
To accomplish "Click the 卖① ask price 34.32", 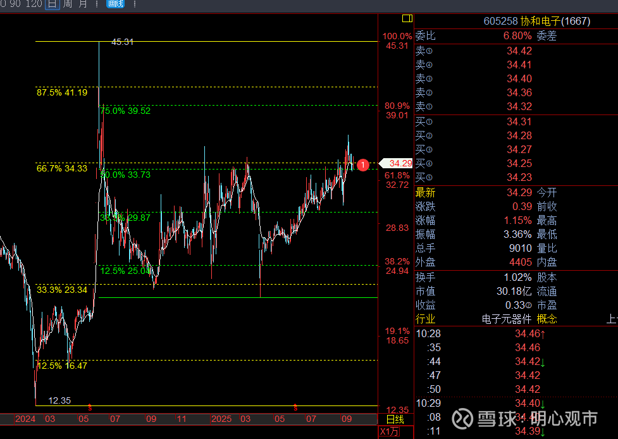I will click(x=519, y=106).
